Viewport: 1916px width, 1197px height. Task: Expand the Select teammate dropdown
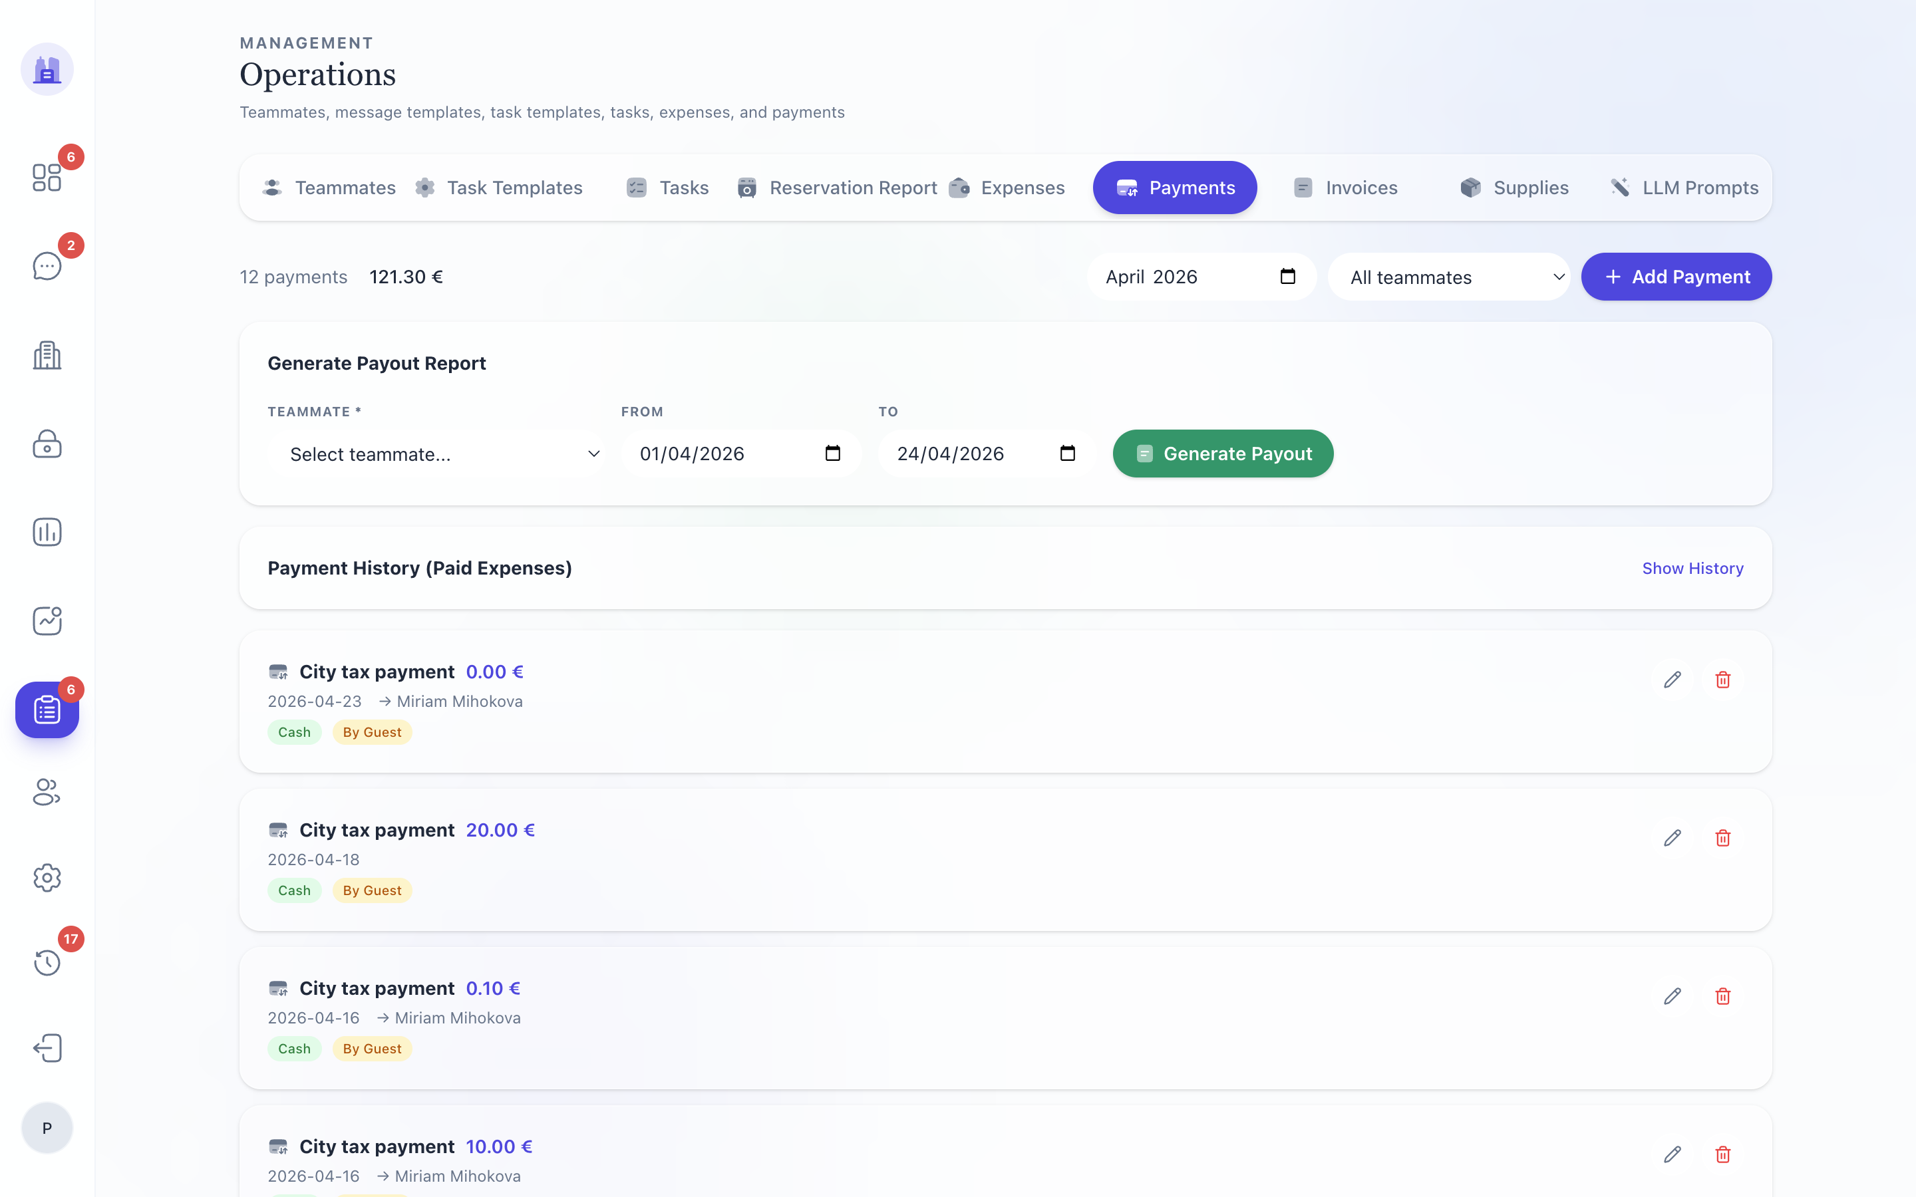(438, 454)
